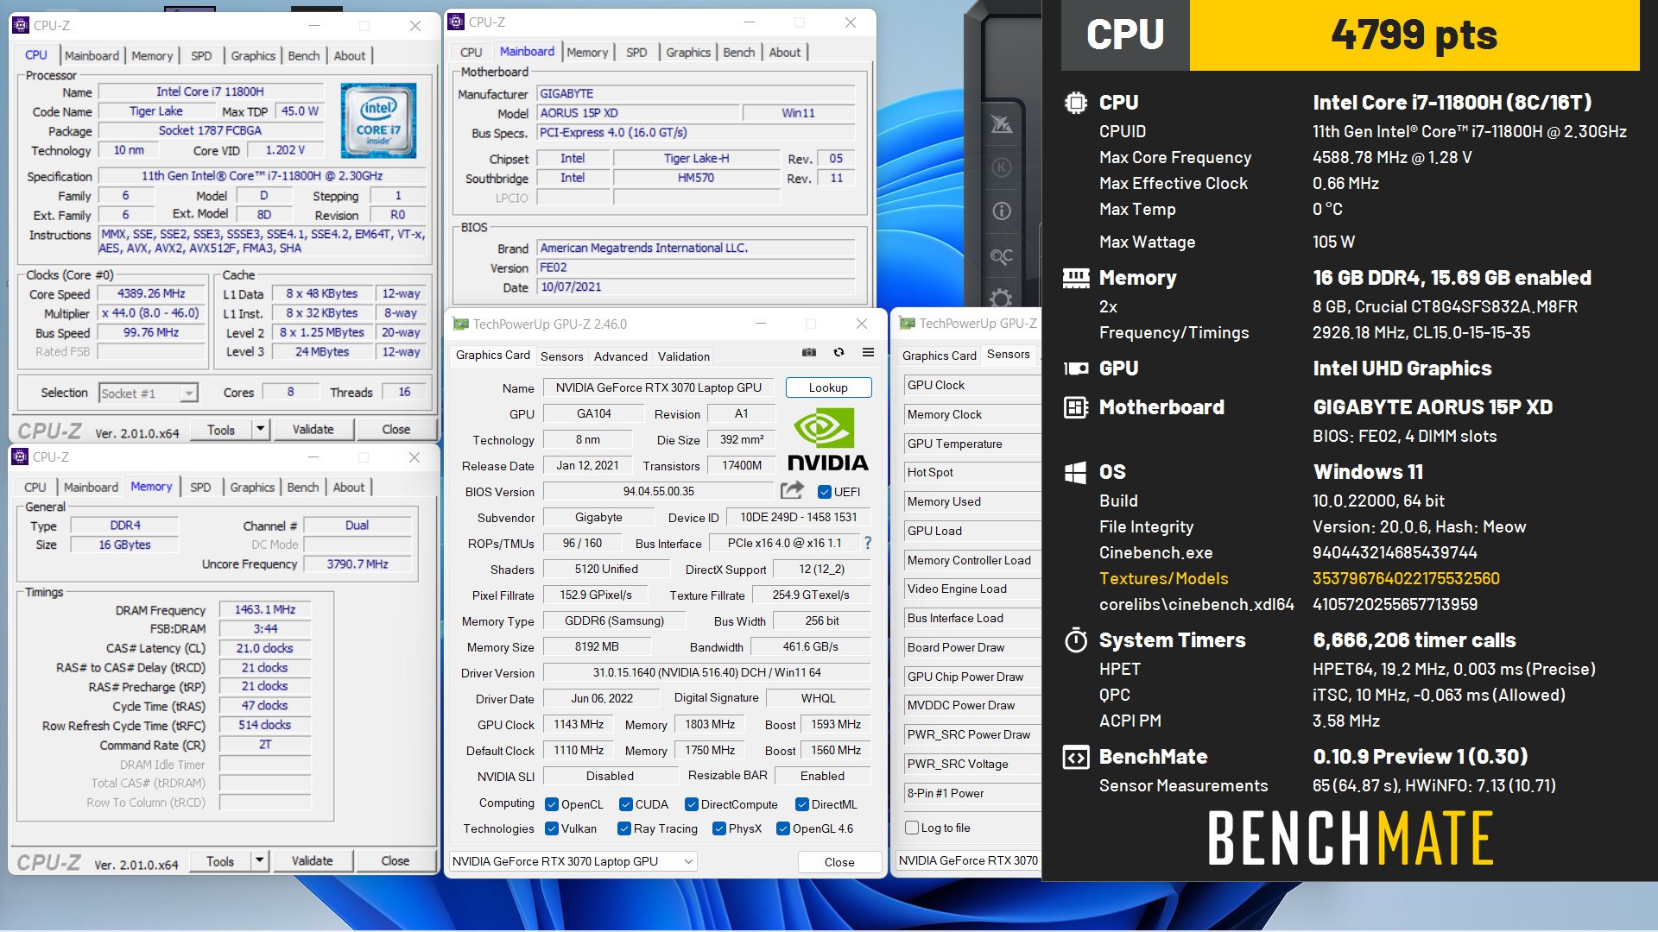Click BenchMate System Timers stopwatch icon

[x=1075, y=640]
